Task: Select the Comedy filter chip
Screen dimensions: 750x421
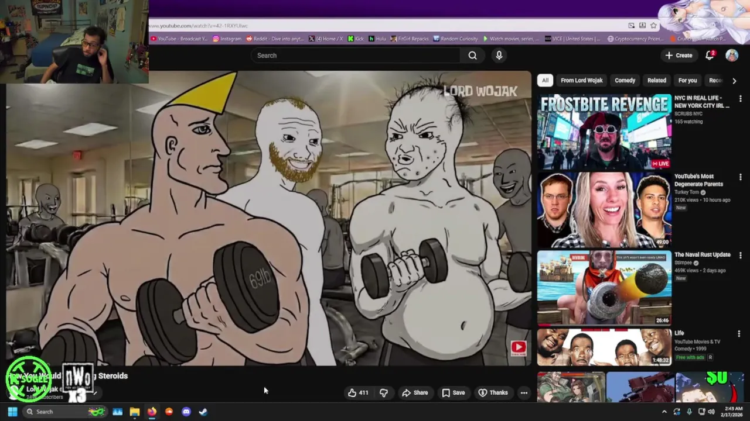Action: tap(625, 81)
